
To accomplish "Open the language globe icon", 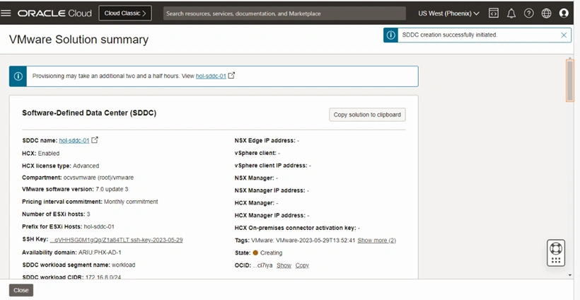I will coord(546,13).
